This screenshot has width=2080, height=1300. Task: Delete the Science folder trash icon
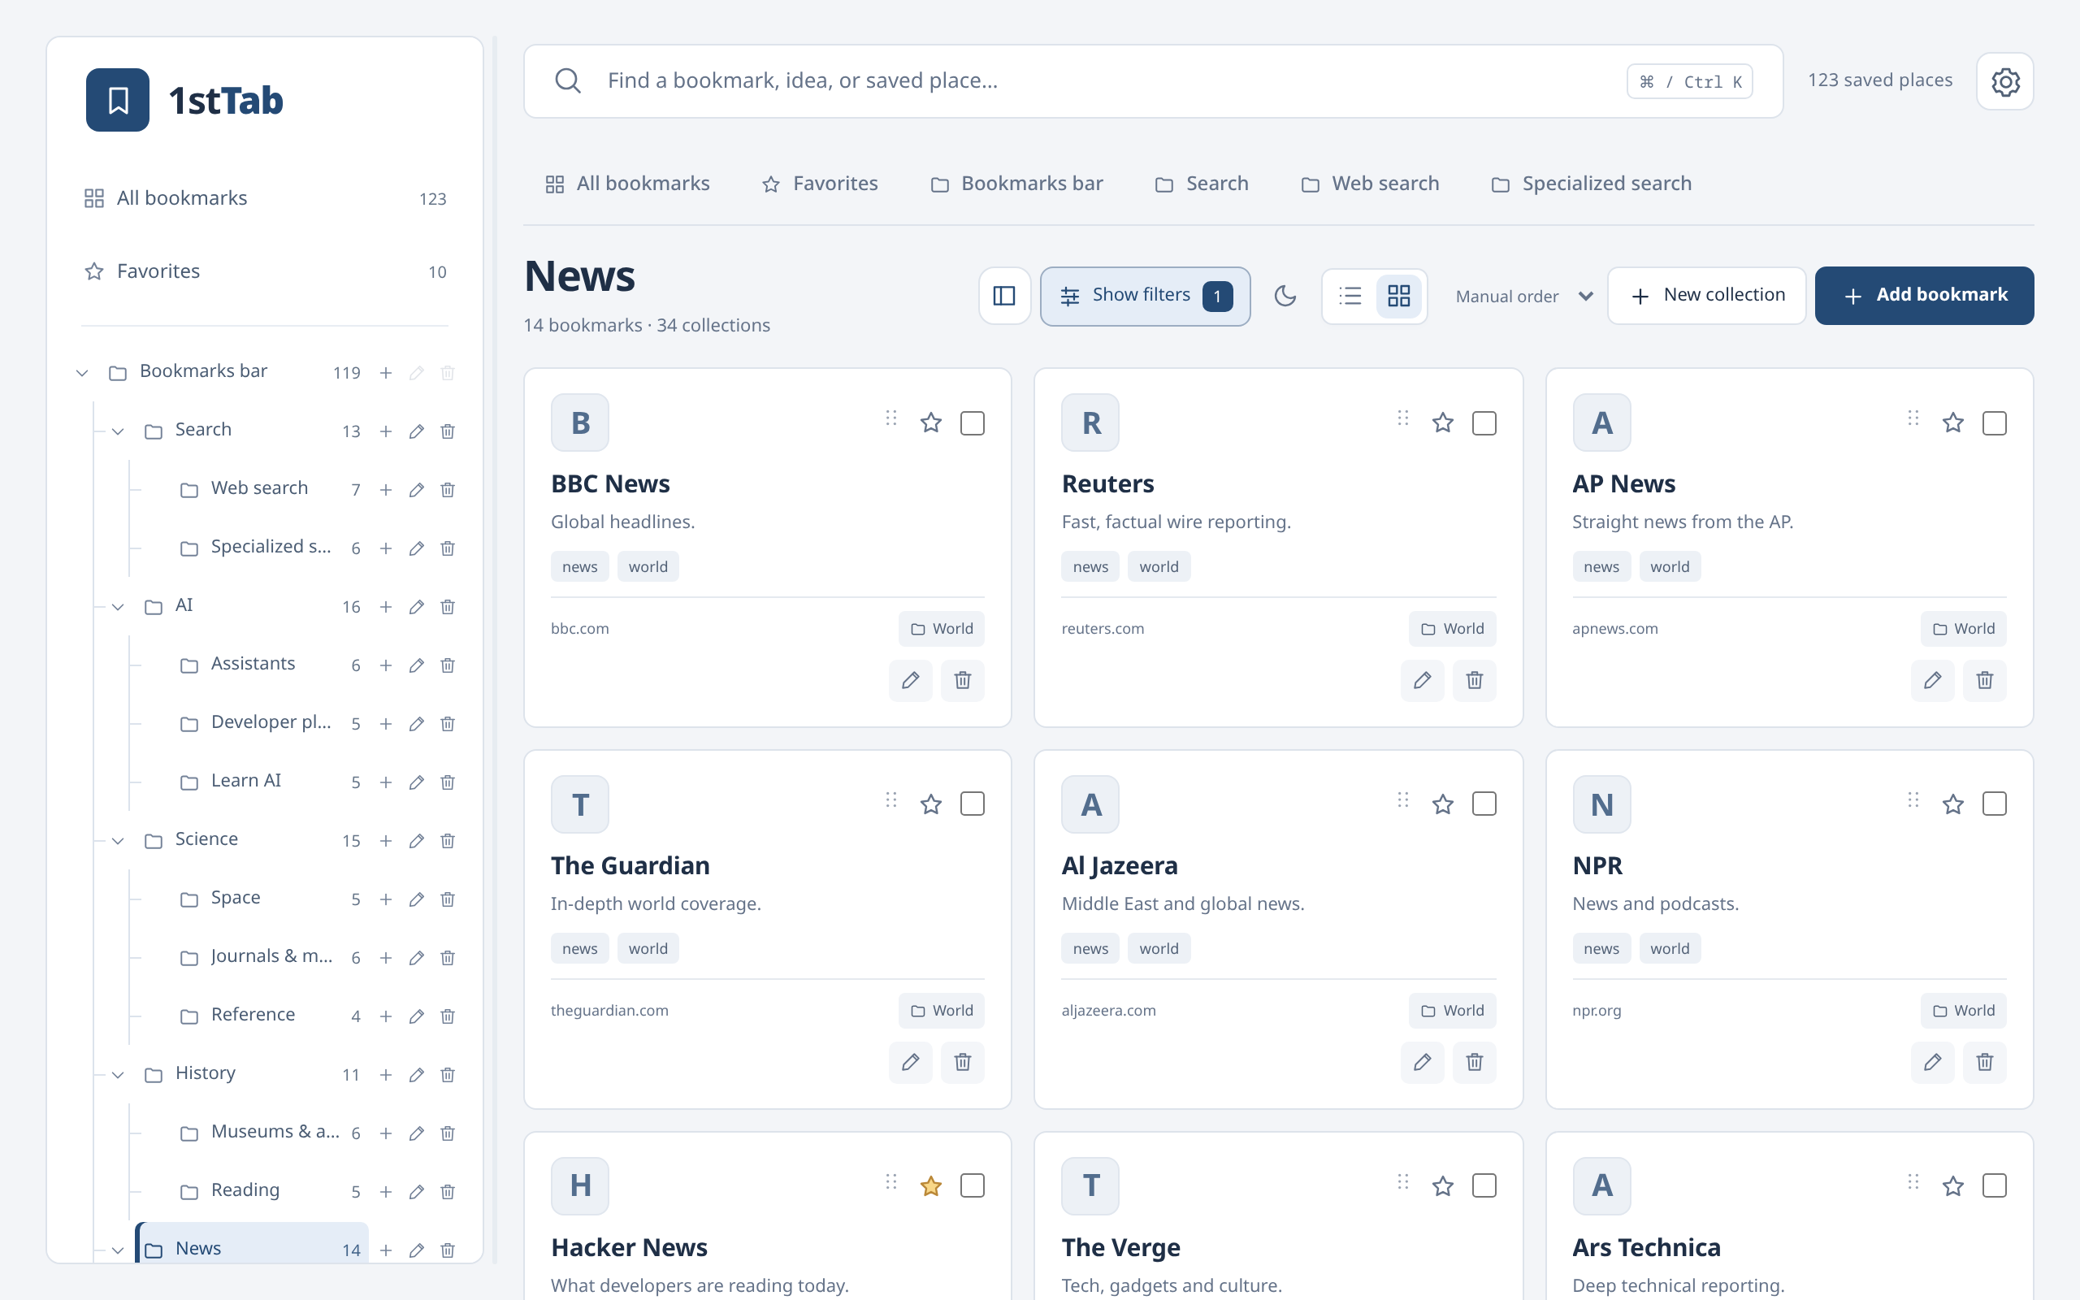point(448,840)
